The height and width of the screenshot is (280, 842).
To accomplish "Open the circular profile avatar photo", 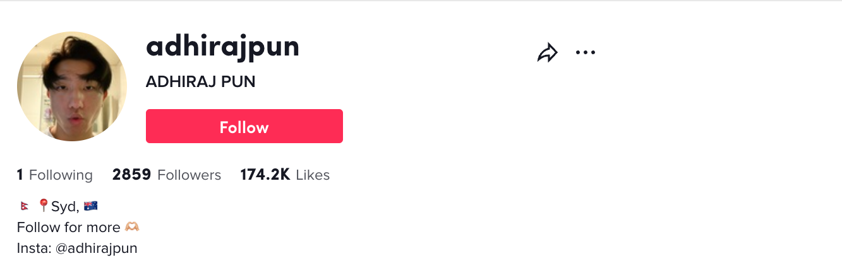I will (x=72, y=86).
